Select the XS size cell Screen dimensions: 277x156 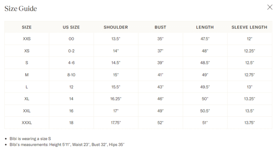27,51
